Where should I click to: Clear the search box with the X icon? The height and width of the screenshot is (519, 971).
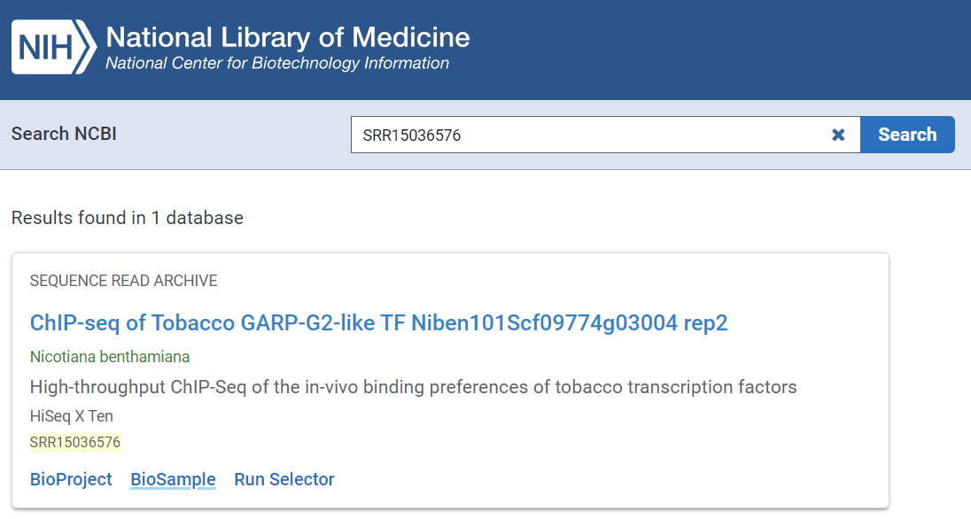pyautogui.click(x=838, y=135)
